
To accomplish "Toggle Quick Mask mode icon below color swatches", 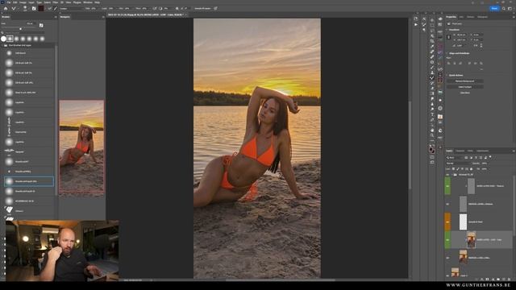I will (x=432, y=157).
